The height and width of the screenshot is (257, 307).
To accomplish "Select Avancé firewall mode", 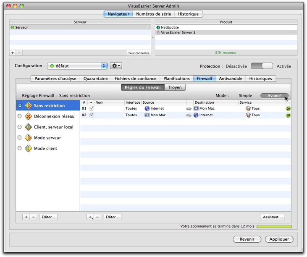I will [274, 95].
